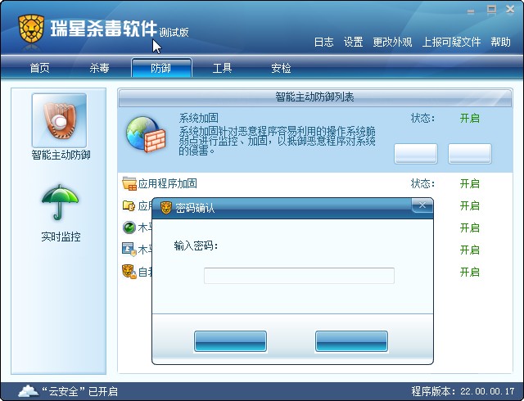This screenshot has height=401, width=524.
Task: Click the yellow folder icon below the 应用程序加固 row
Action: tap(129, 205)
